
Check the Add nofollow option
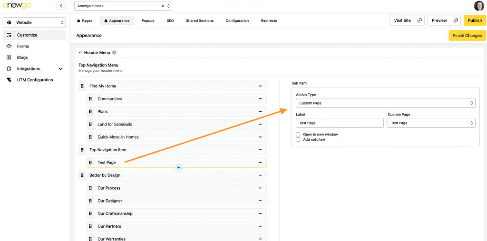(298, 140)
